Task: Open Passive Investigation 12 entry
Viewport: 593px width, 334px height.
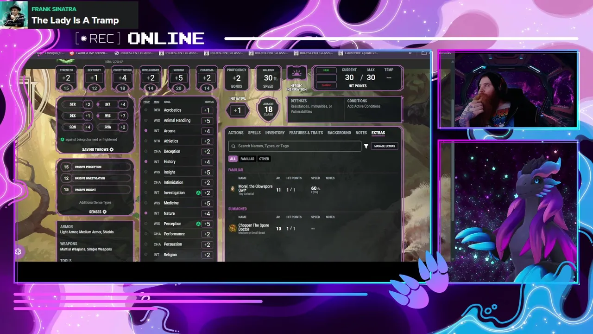Action: [x=95, y=178]
